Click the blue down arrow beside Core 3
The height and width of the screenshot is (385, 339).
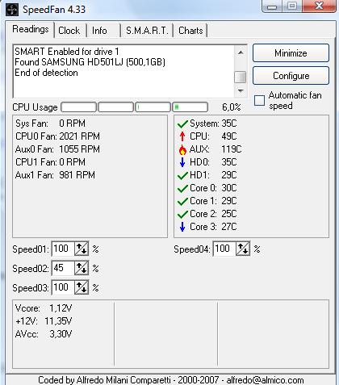(182, 227)
